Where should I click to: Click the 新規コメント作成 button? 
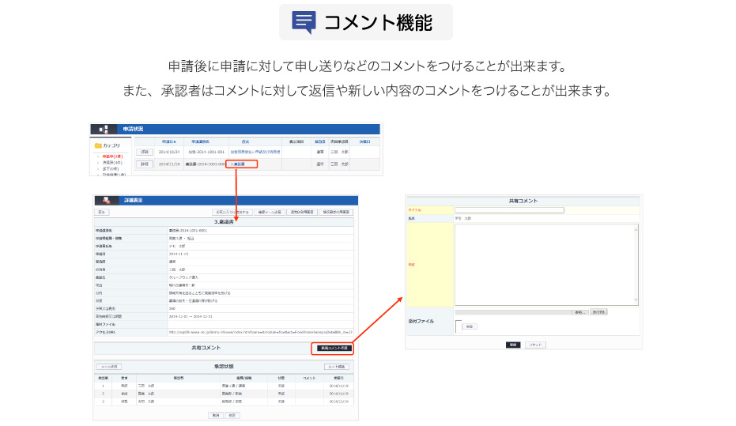(334, 348)
